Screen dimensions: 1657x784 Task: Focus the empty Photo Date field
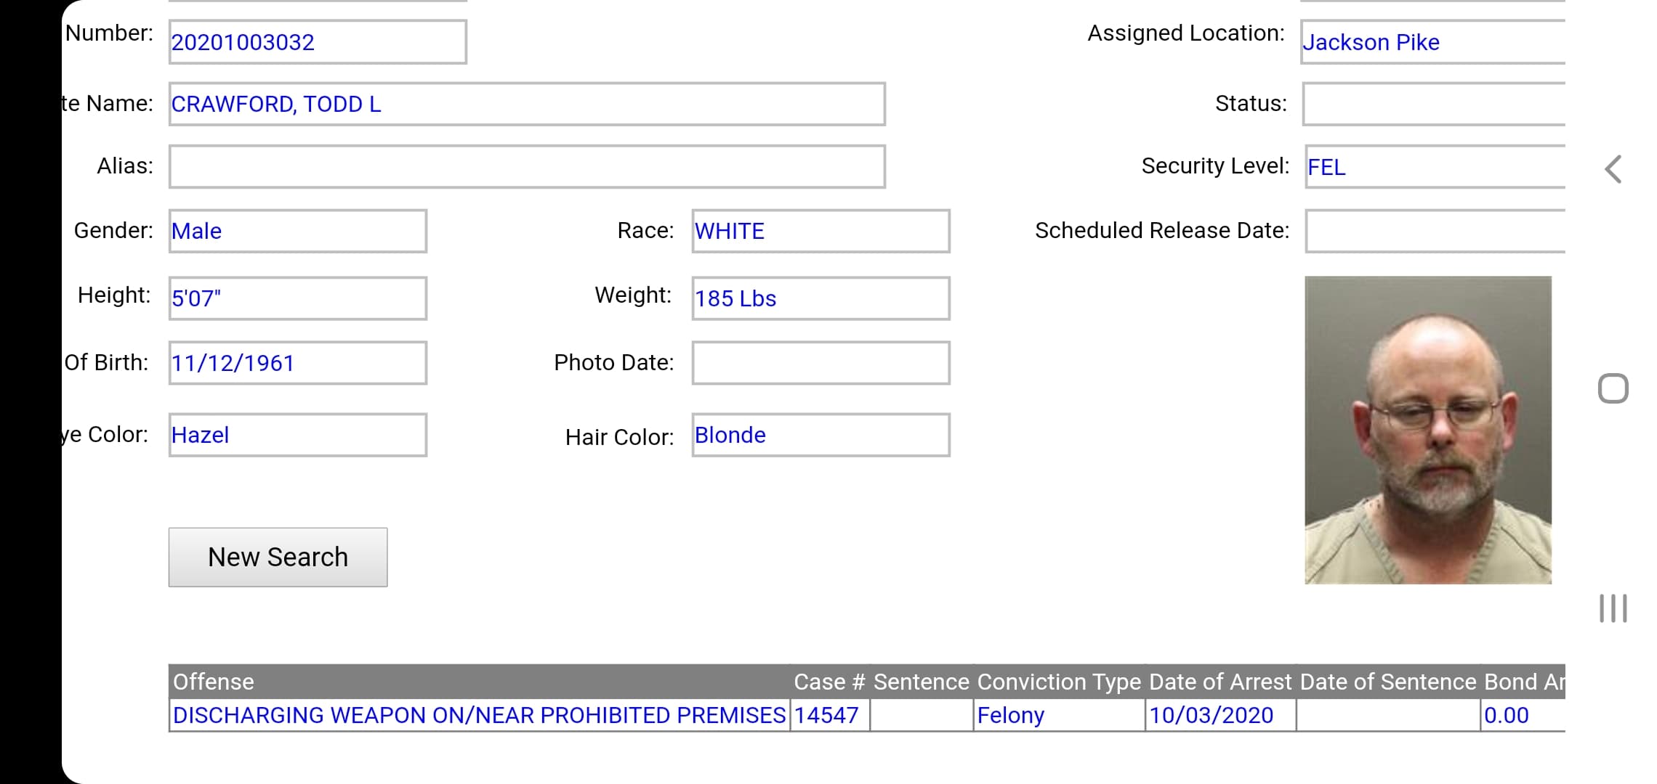click(821, 362)
